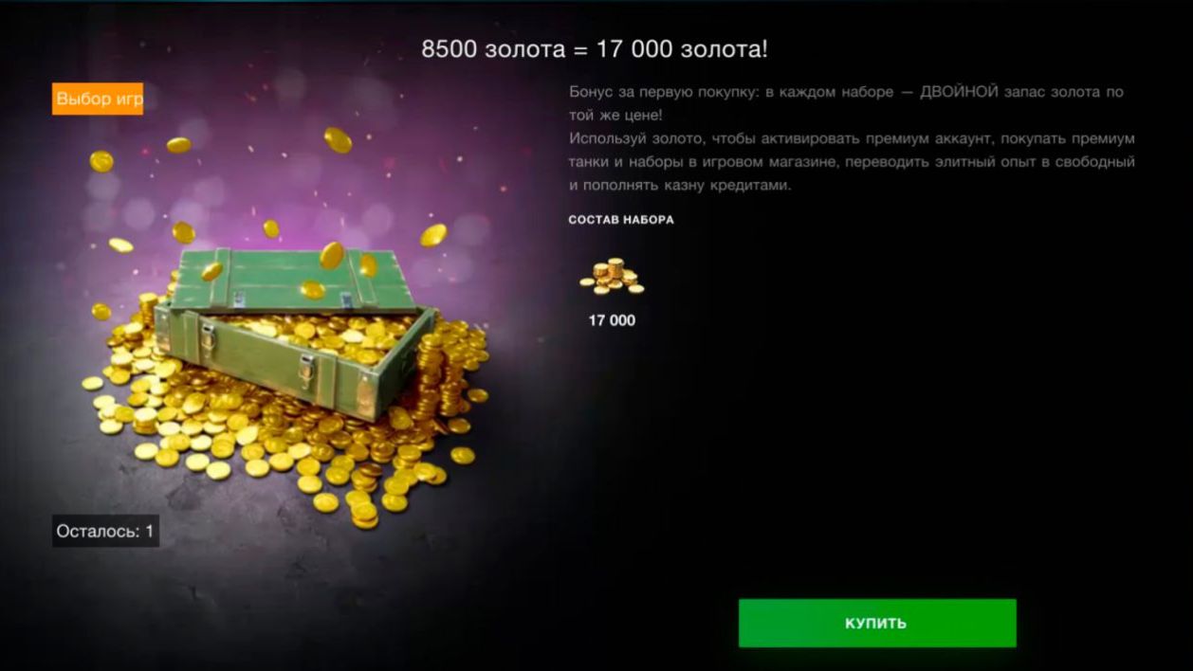
Task: Click the Используй золото description paragraph
Action: [852, 162]
